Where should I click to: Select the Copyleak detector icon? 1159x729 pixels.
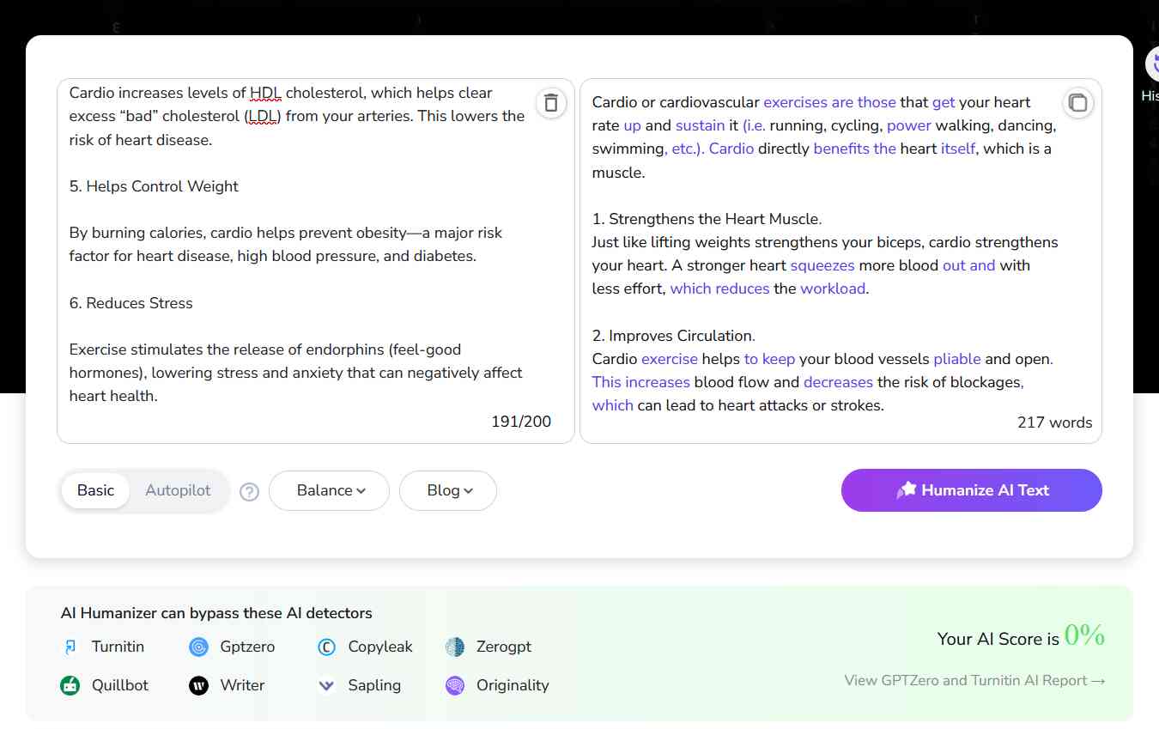(x=326, y=647)
